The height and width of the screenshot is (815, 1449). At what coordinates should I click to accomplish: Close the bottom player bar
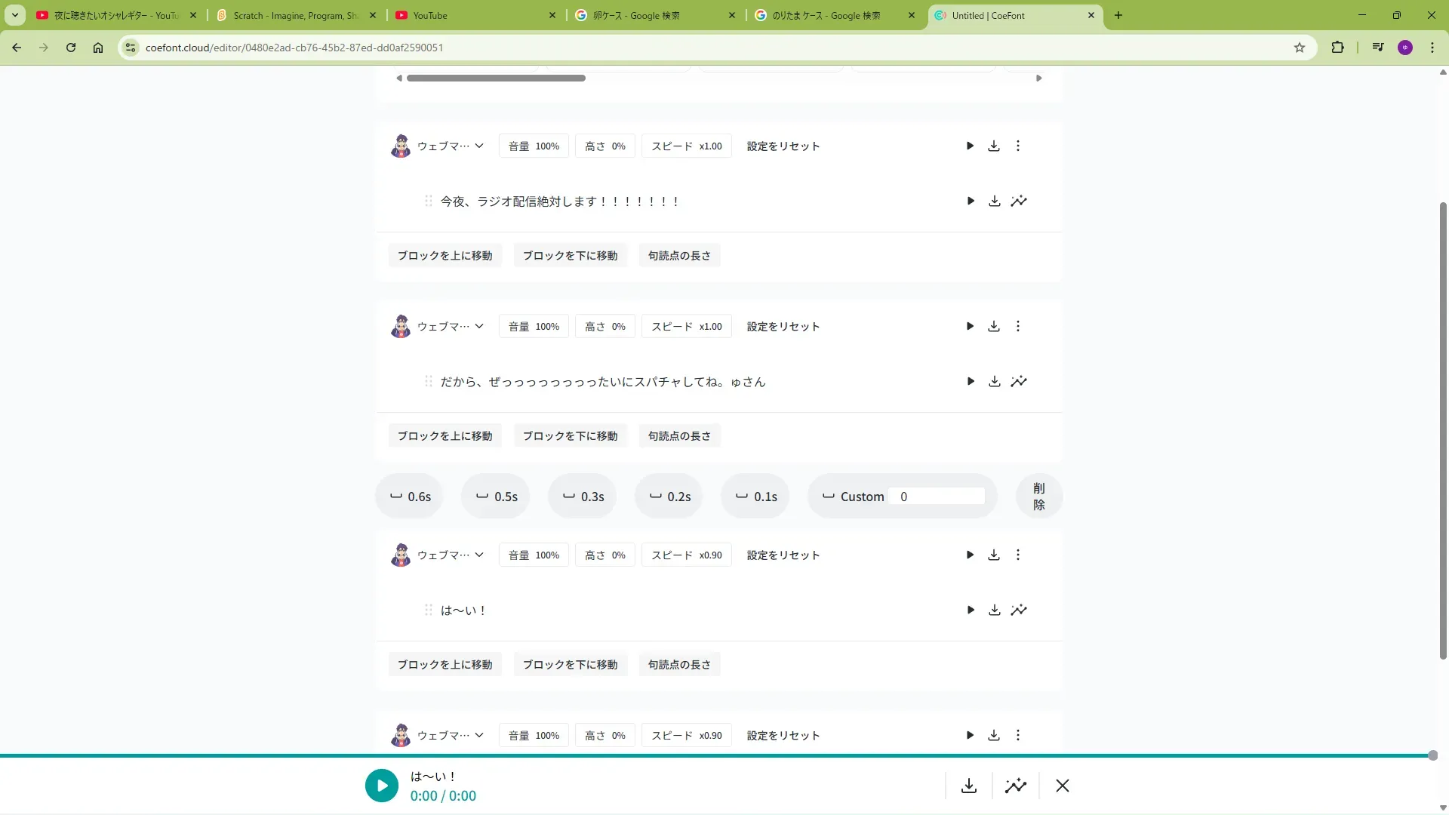coord(1063,786)
